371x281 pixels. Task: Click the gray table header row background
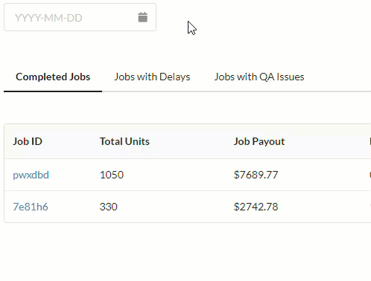[x=188, y=141]
